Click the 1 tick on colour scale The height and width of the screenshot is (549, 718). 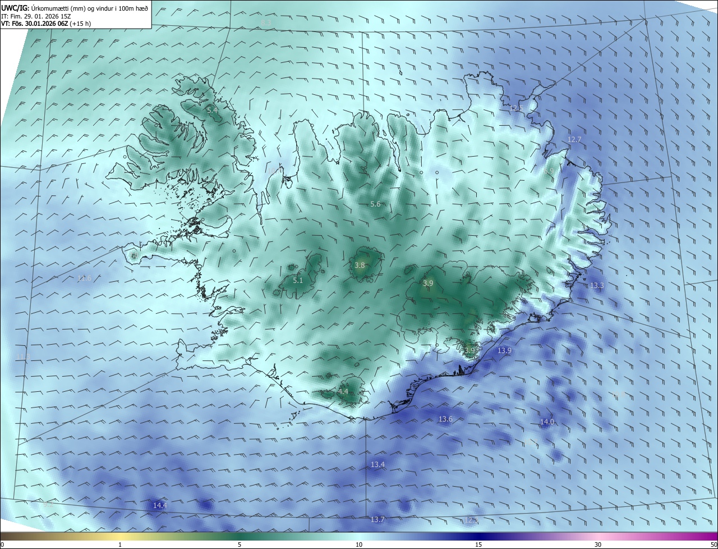tap(120, 545)
